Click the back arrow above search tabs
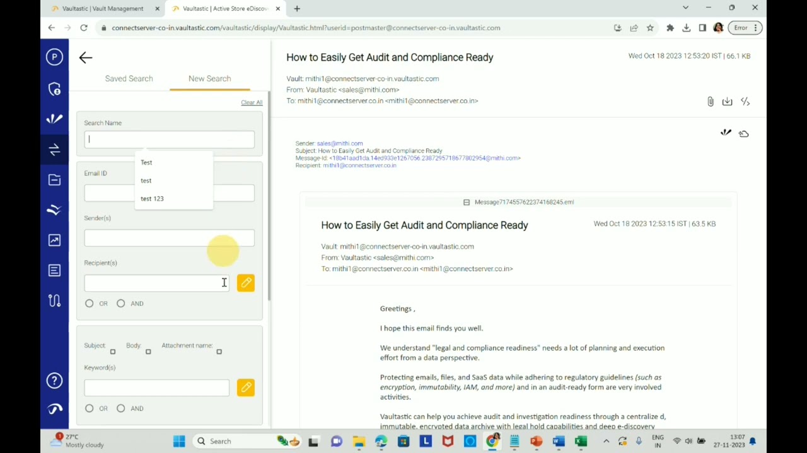Viewport: 807px width, 453px height. click(x=86, y=58)
